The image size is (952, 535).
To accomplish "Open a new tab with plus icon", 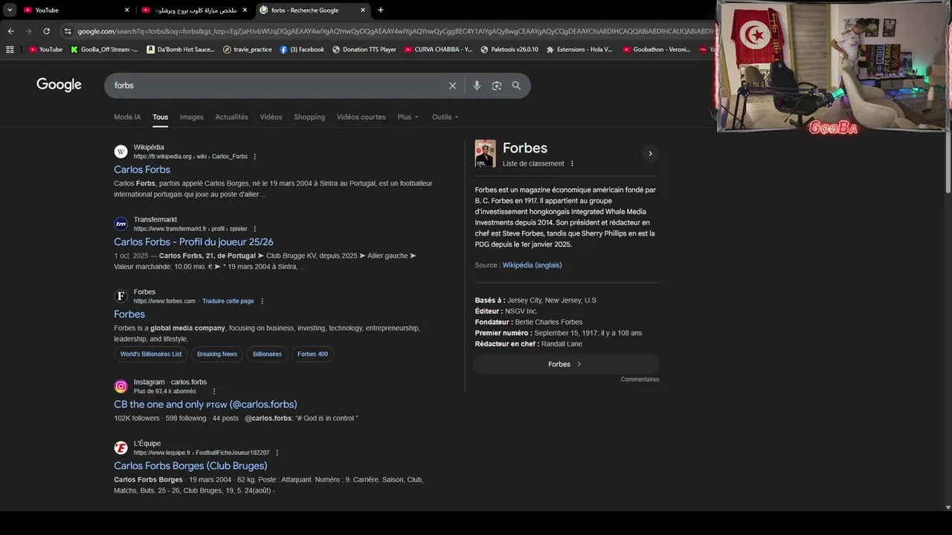I will 381,10.
